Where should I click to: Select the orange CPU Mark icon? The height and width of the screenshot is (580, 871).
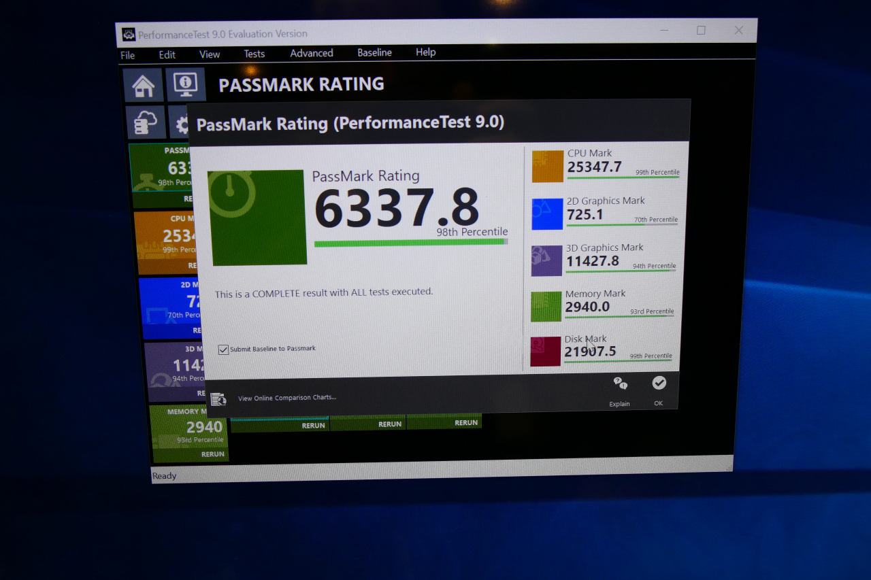point(548,166)
